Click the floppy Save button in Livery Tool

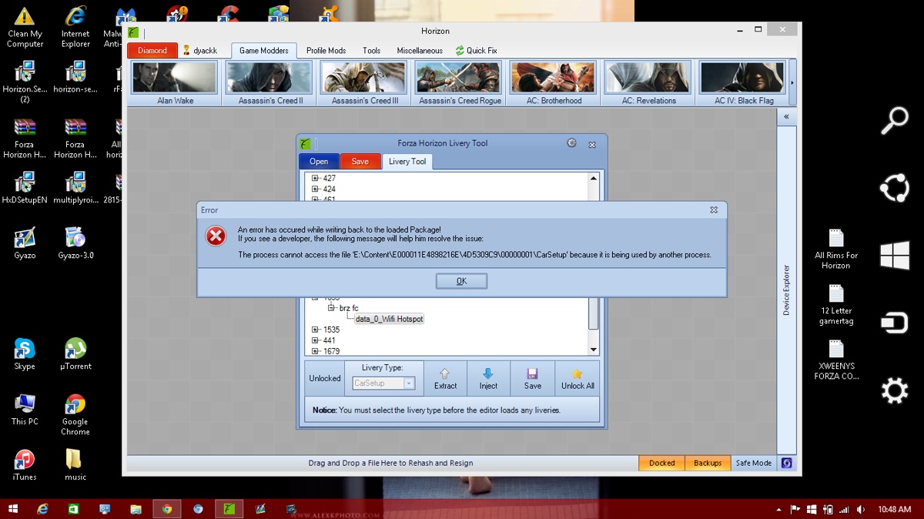click(532, 379)
